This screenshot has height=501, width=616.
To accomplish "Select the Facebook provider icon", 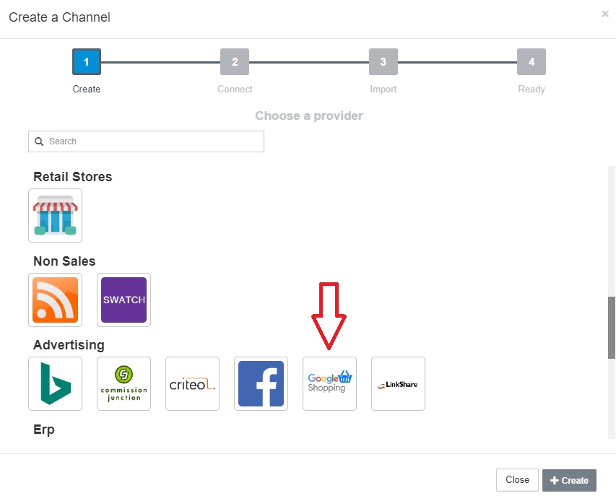I will click(x=261, y=383).
